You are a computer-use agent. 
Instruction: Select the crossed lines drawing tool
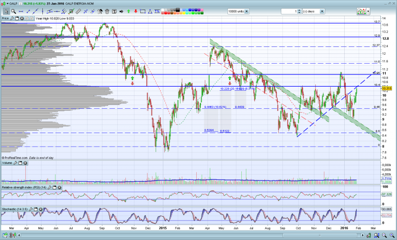click(92, 11)
